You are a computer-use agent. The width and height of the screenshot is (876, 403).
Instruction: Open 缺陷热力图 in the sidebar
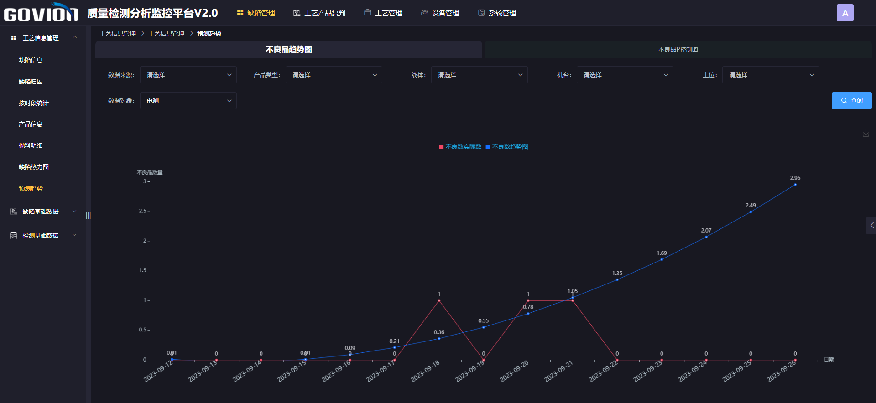(34, 167)
